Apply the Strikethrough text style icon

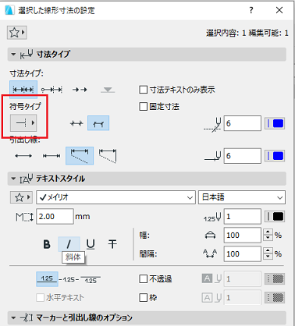pos(112,244)
